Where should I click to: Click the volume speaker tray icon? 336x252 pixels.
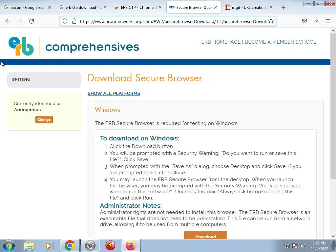303,246
